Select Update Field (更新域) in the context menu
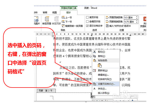This screenshot has width=147, height=106. 106,70
